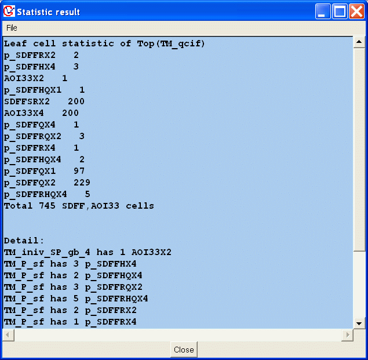Viewport: 368px width, 360px height.
Task: Select the SDFFSRX2 200 line
Action: (x=44, y=101)
